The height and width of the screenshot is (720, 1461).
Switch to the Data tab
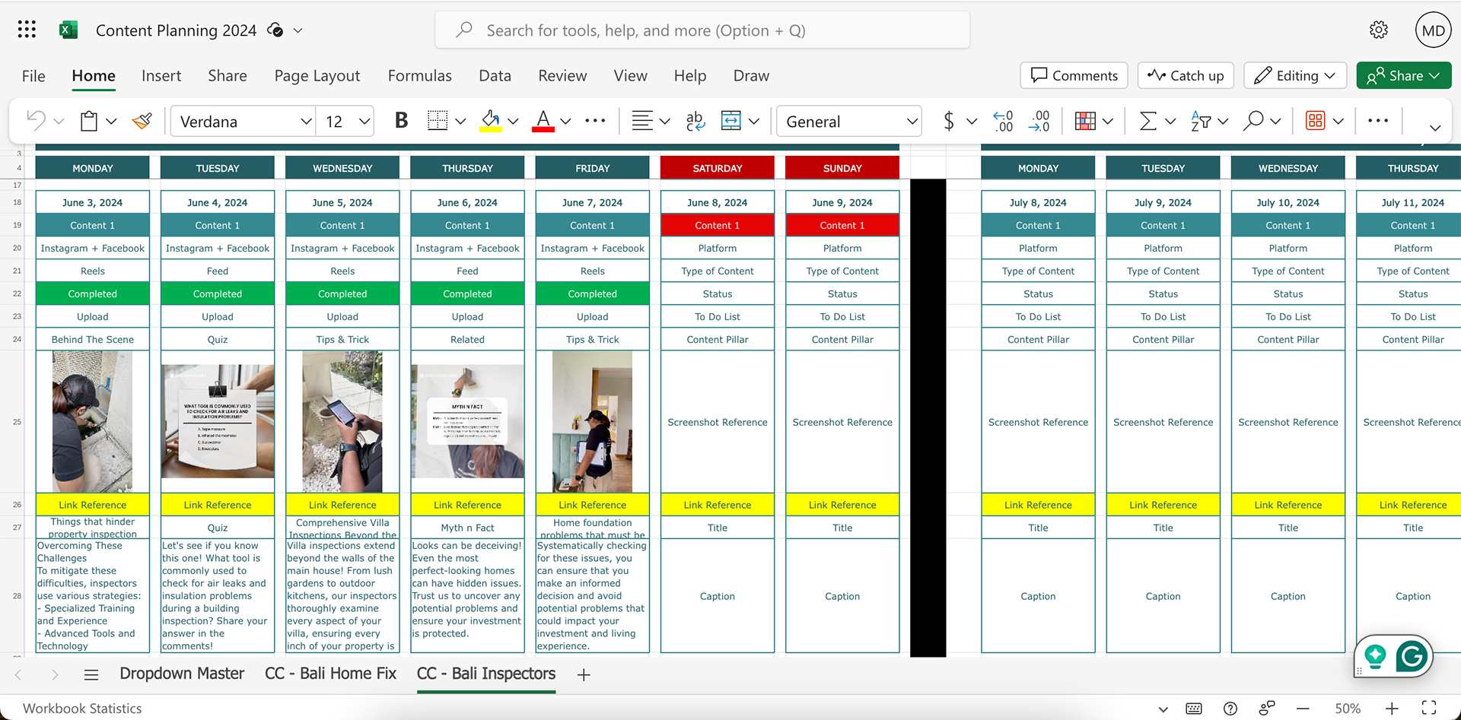[x=495, y=75]
